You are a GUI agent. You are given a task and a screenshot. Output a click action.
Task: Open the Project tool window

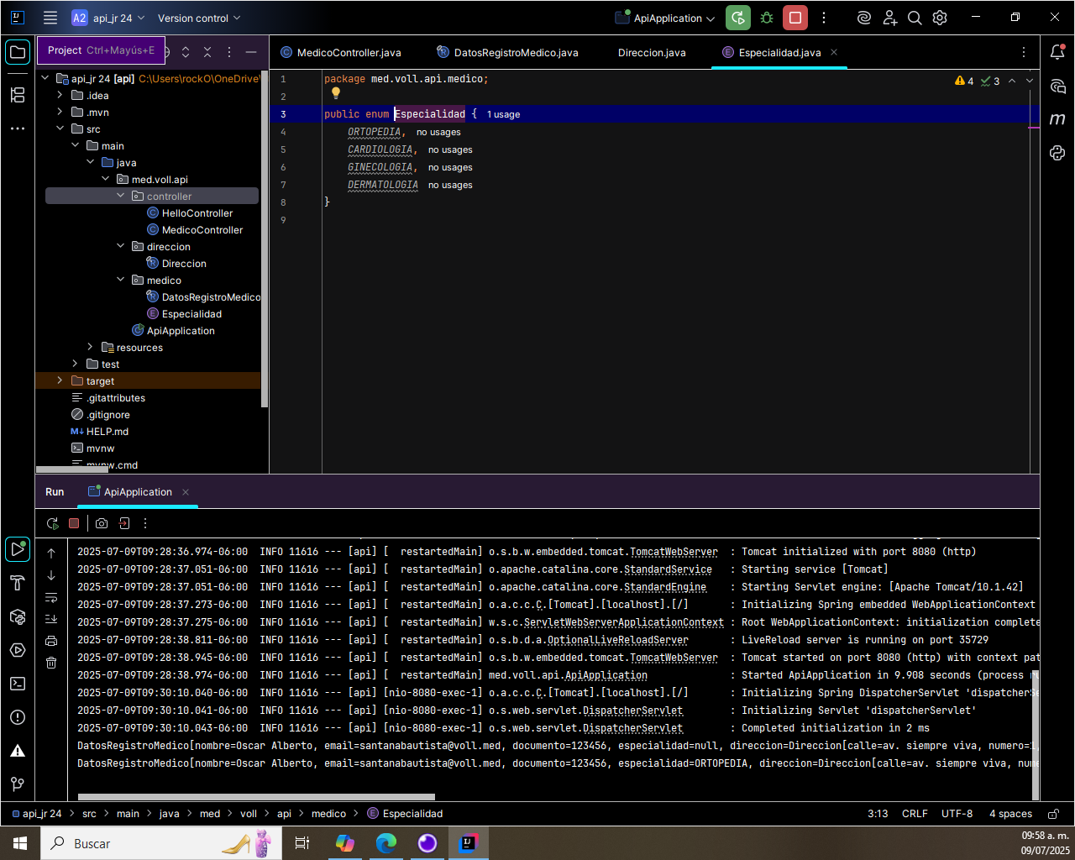18,52
